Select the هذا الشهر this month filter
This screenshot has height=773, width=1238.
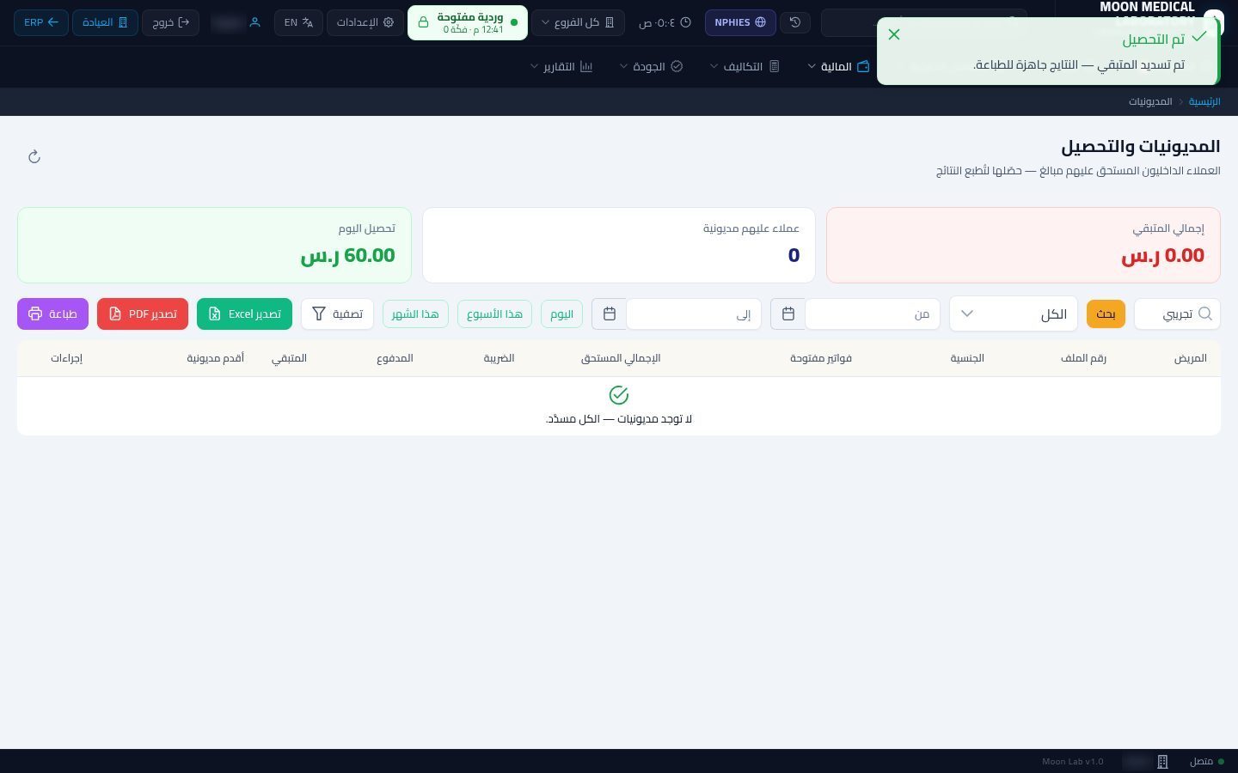click(415, 314)
